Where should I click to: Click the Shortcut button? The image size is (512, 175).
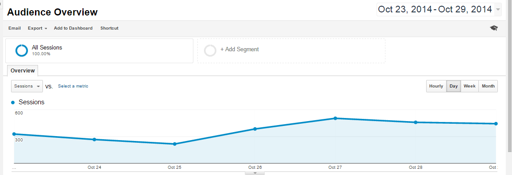click(x=109, y=28)
